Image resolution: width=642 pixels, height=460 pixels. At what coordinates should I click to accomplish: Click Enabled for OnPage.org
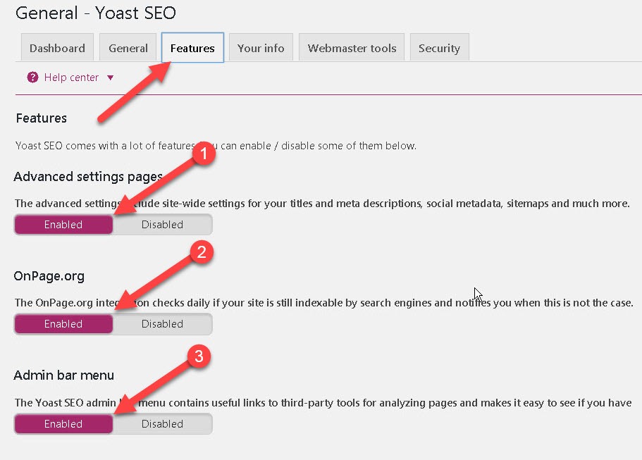[x=63, y=323]
